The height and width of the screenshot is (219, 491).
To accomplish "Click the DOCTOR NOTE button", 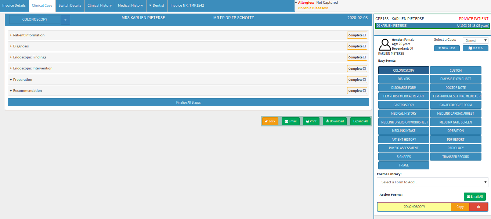I will point(456,87).
